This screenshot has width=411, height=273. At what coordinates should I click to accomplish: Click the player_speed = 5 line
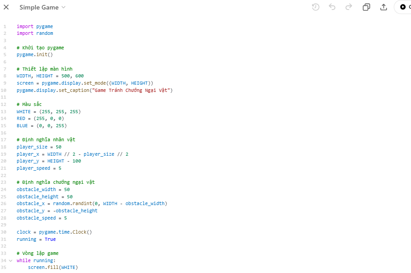39,168
